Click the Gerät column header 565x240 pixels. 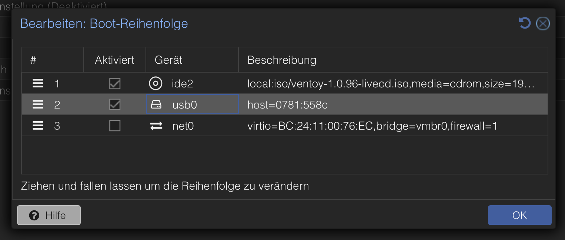(x=168, y=60)
